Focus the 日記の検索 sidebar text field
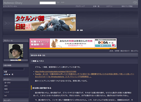 [14, 69]
